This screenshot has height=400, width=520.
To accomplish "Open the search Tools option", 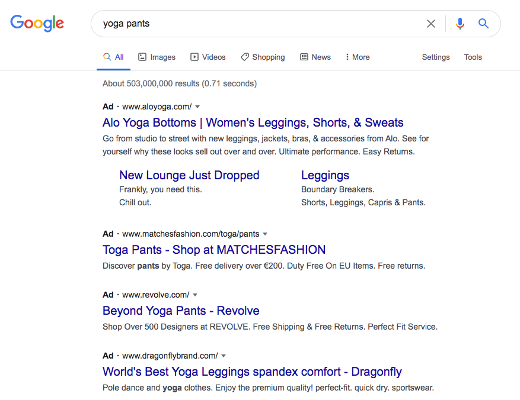I will pyautogui.click(x=473, y=57).
